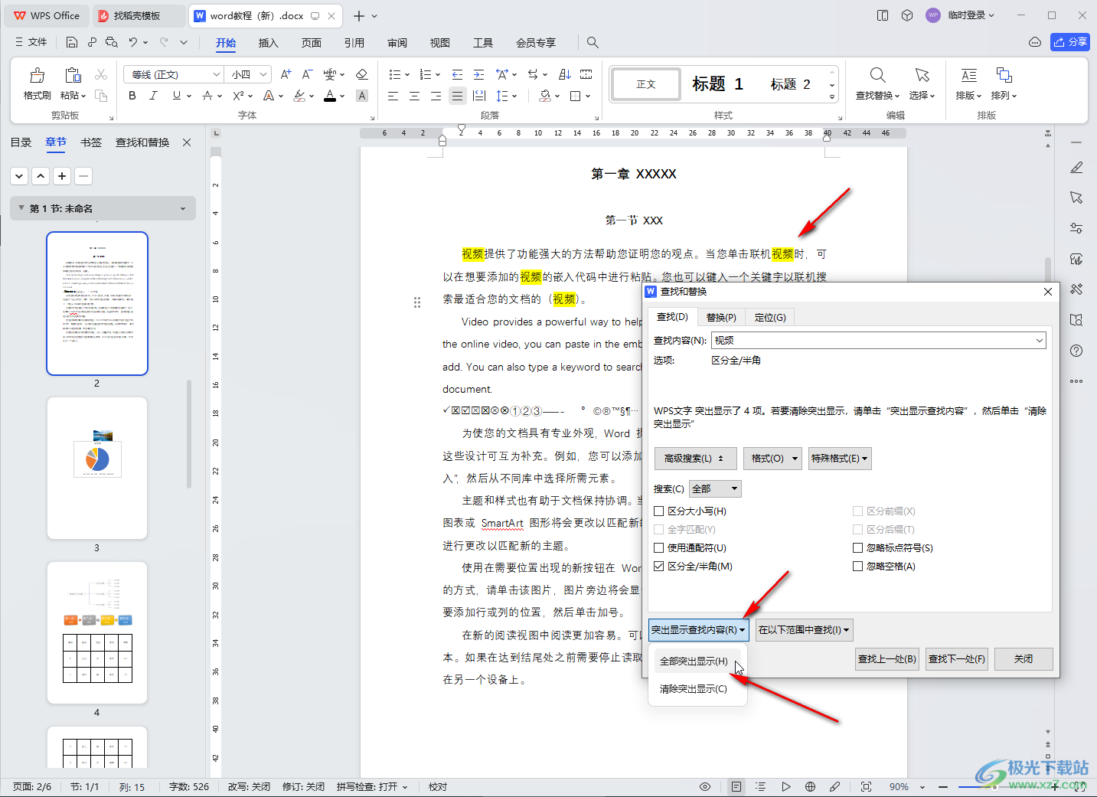Image resolution: width=1097 pixels, height=797 pixels.
Task: Click the superscript X² icon
Action: pyautogui.click(x=239, y=96)
